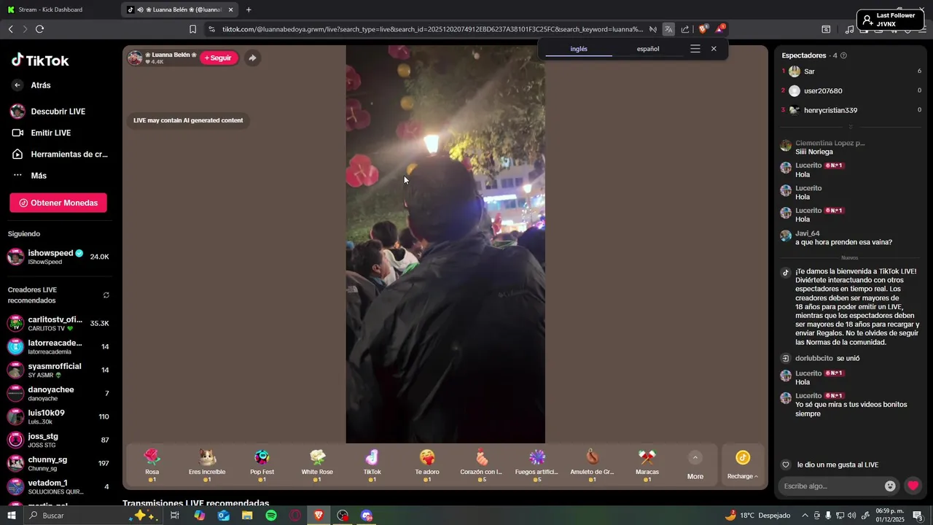Open Brave Shields icon

(703, 29)
